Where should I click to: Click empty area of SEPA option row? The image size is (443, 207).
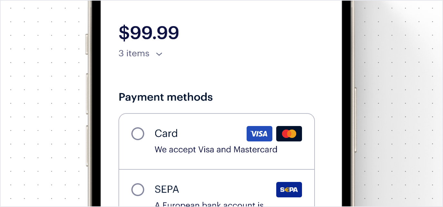click(225, 189)
